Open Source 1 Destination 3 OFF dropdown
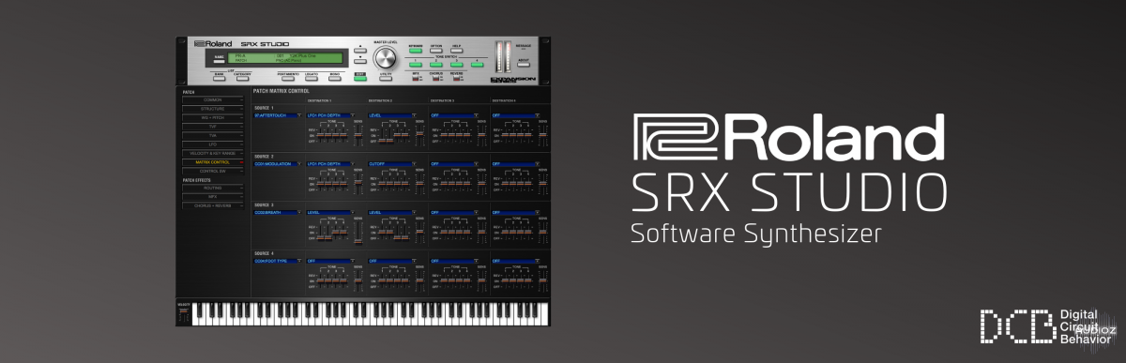 pyautogui.click(x=454, y=115)
